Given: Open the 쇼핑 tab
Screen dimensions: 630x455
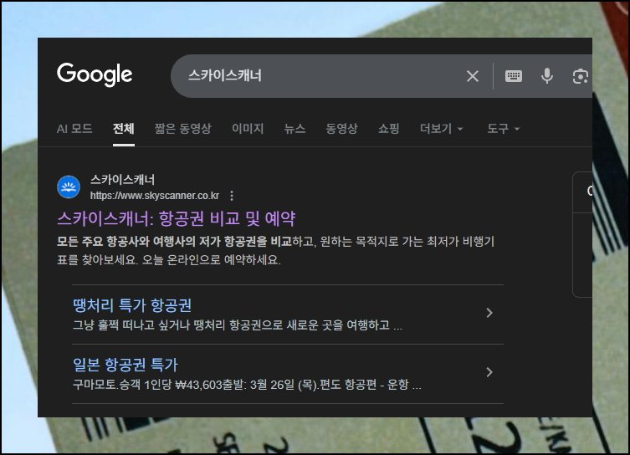Looking at the screenshot, I should tap(388, 129).
